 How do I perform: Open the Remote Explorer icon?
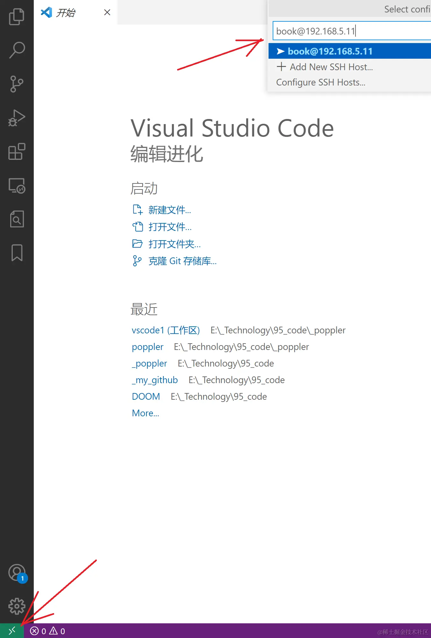tap(17, 185)
